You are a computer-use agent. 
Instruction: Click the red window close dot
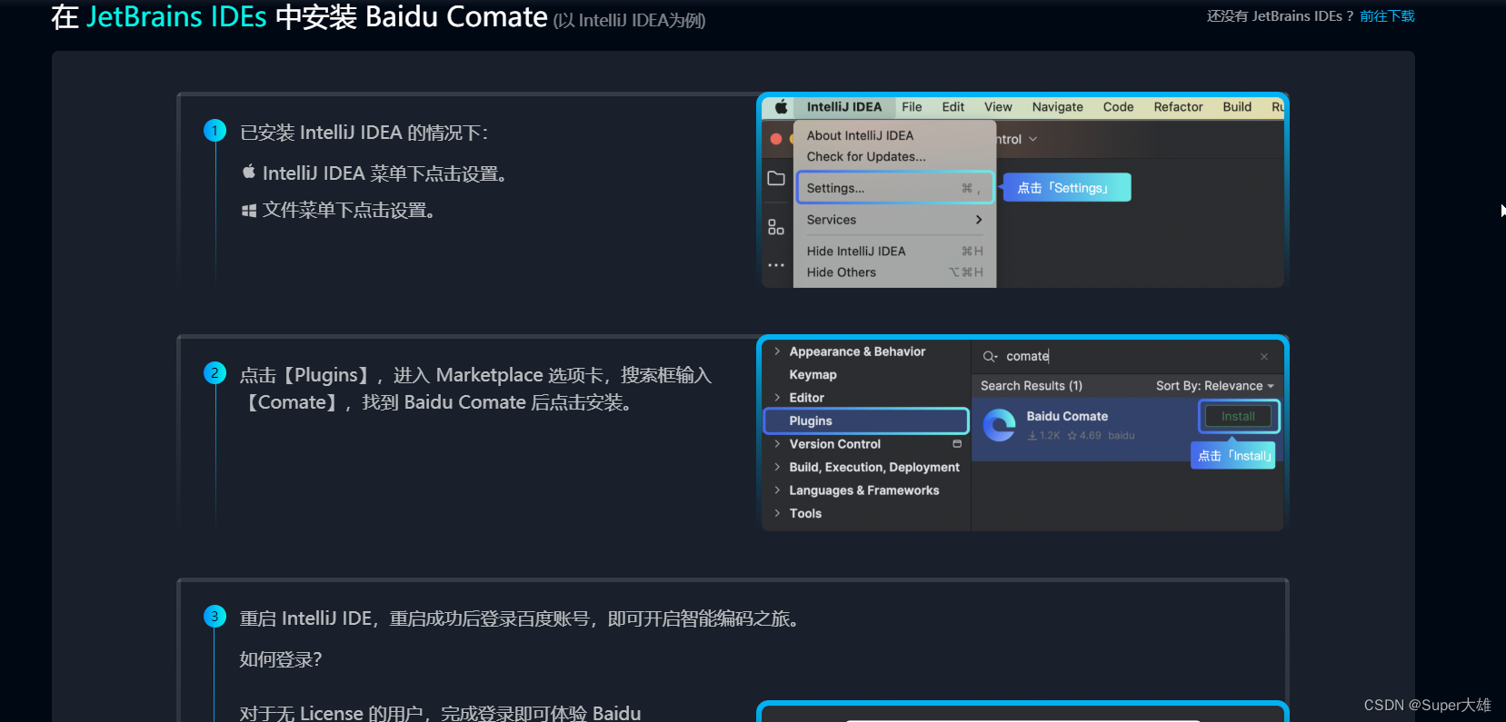(776, 139)
